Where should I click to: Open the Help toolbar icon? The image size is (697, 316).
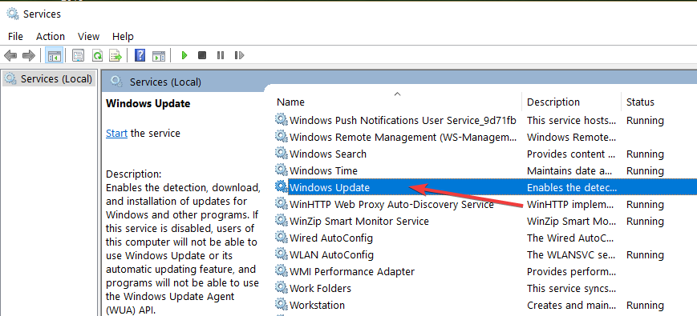[x=140, y=55]
